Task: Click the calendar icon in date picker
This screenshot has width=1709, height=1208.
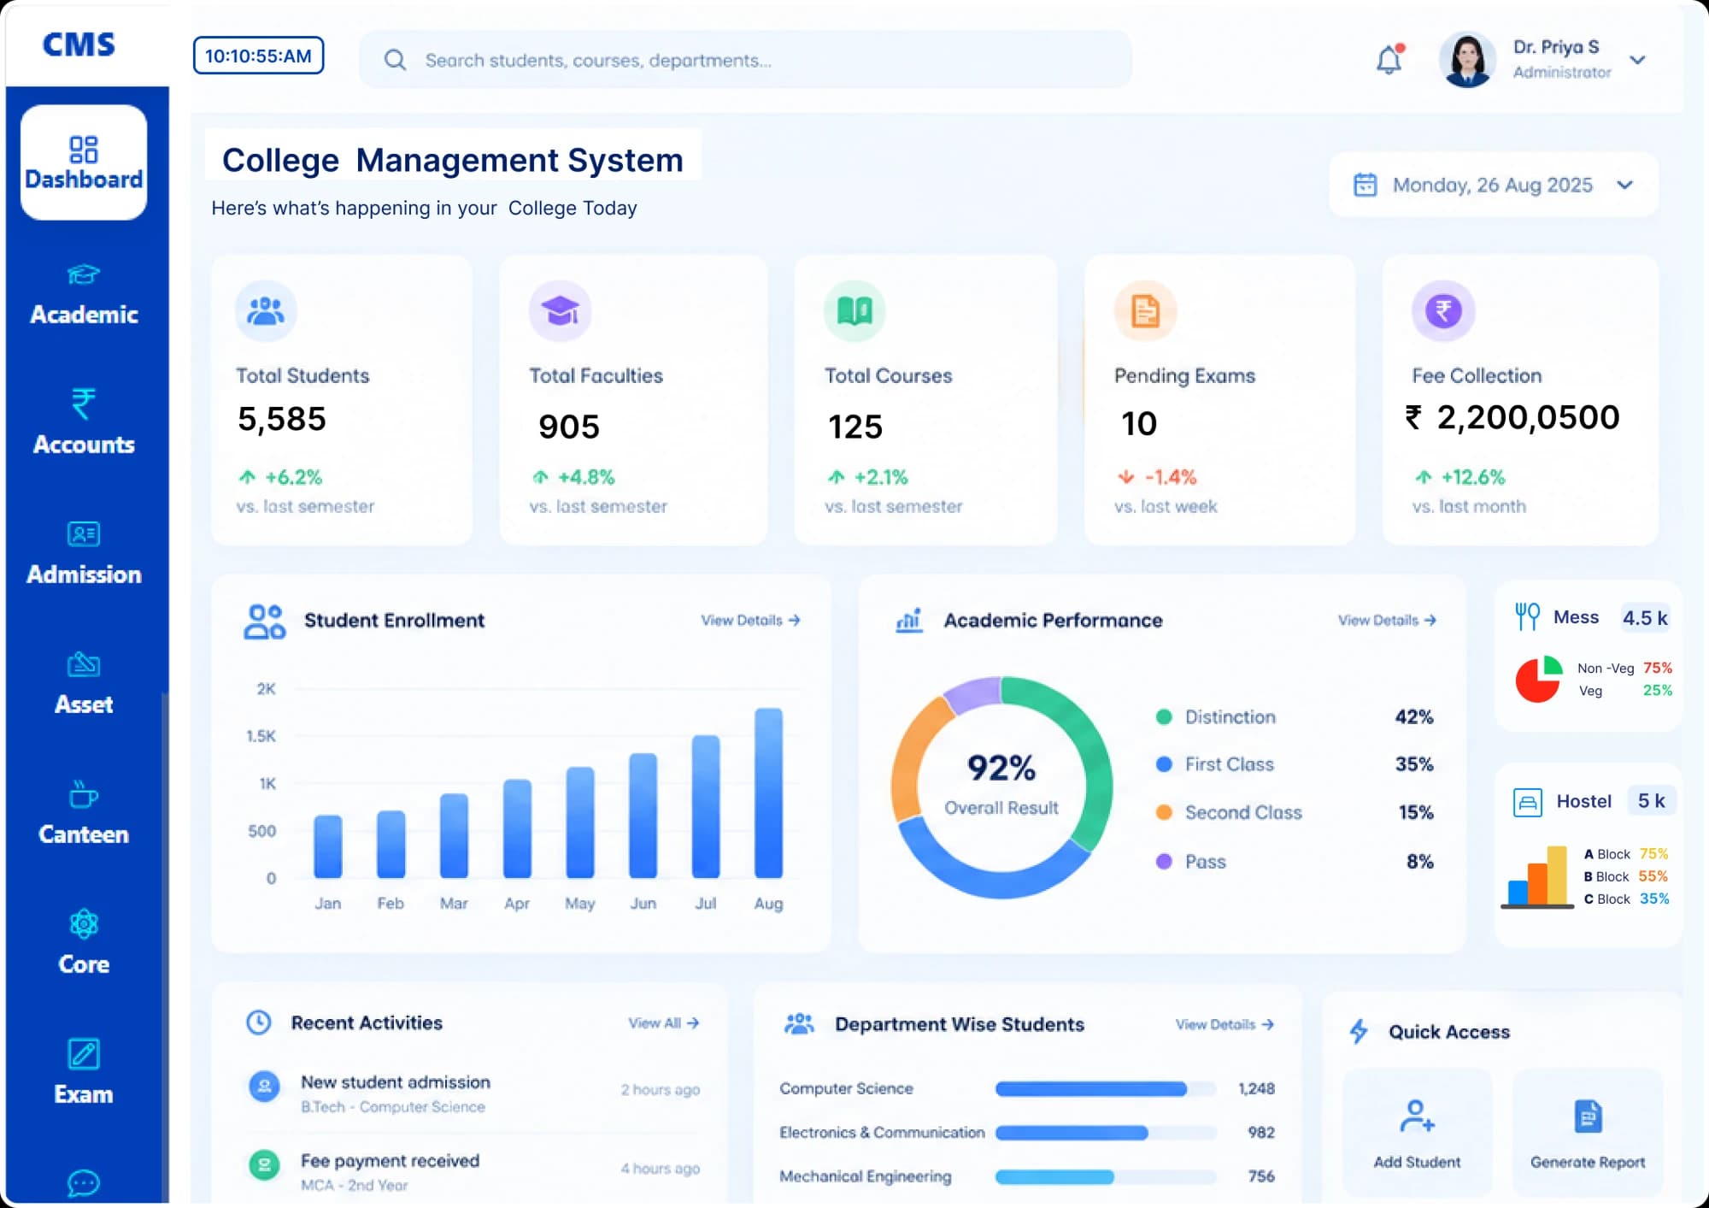Action: click(1365, 185)
